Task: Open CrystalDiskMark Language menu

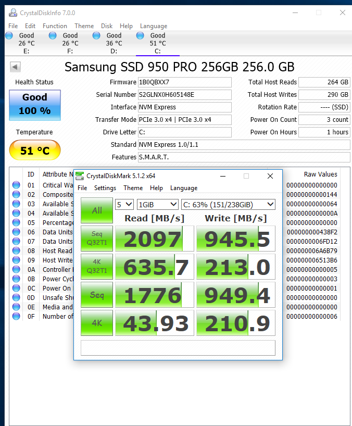Action: (184, 188)
